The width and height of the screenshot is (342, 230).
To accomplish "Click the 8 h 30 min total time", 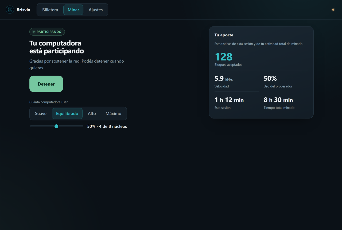I will pyautogui.click(x=278, y=100).
